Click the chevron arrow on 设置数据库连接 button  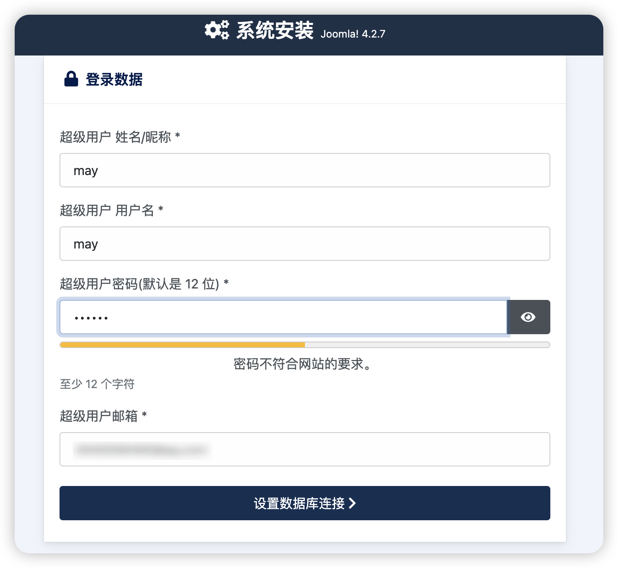click(353, 503)
